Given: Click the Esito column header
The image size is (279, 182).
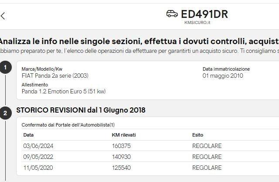Looking at the screenshot, I should point(198,135).
